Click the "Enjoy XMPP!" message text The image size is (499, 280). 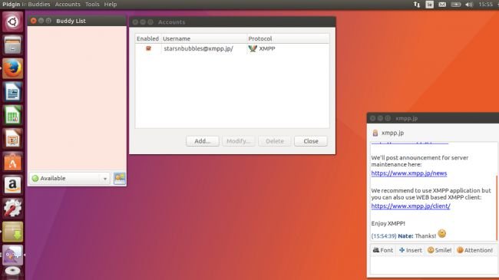pyautogui.click(x=388, y=223)
